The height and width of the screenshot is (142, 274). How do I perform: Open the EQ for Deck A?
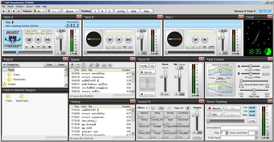pyautogui.click(x=44, y=47)
